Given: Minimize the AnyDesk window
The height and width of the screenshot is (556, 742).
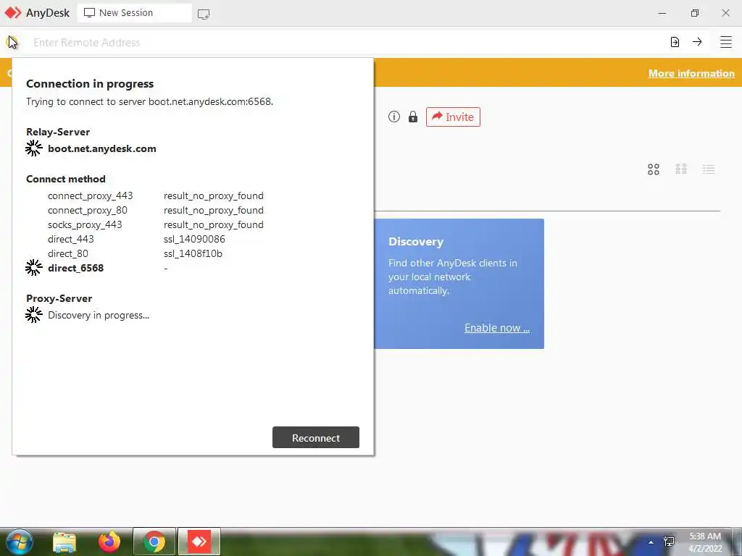Looking at the screenshot, I should point(662,13).
